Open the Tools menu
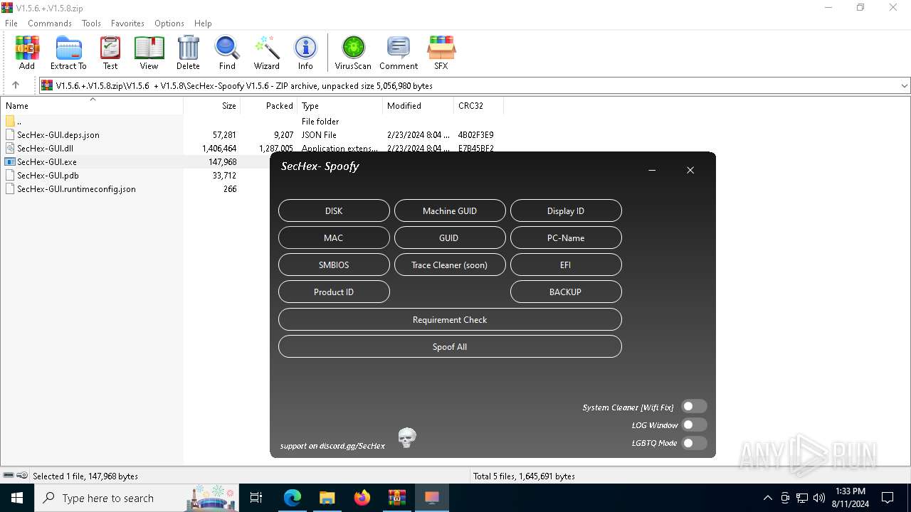This screenshot has height=512, width=911. coord(91,23)
